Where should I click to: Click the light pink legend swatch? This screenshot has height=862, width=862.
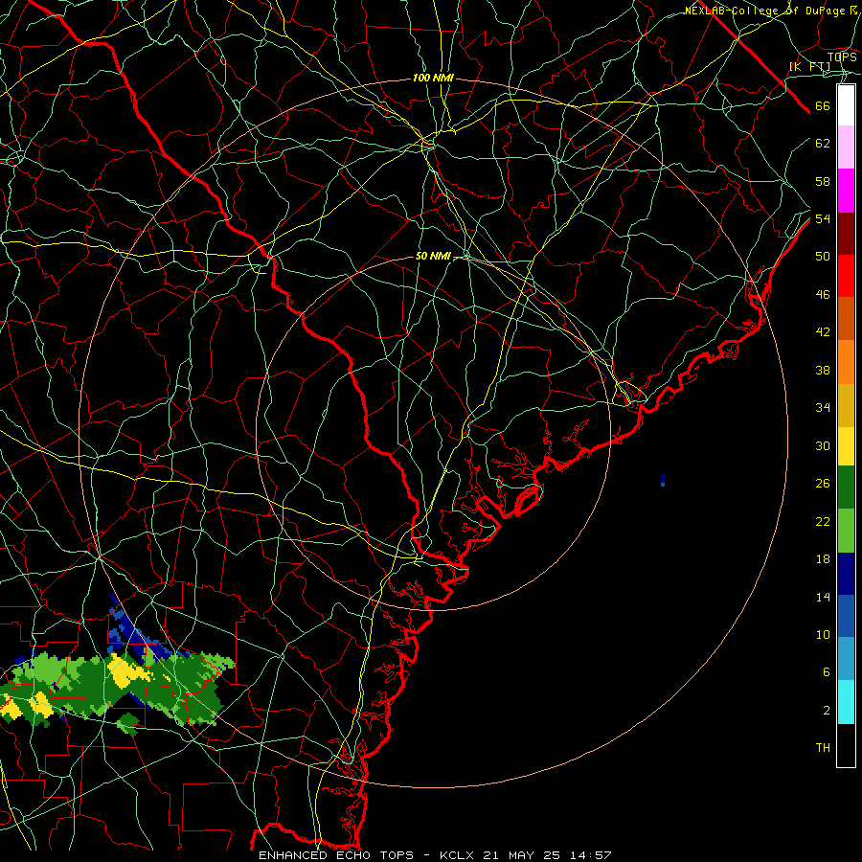click(846, 147)
